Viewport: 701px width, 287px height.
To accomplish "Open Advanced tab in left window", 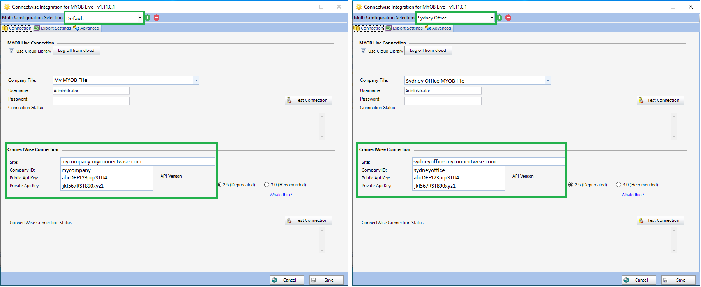I will point(87,28).
